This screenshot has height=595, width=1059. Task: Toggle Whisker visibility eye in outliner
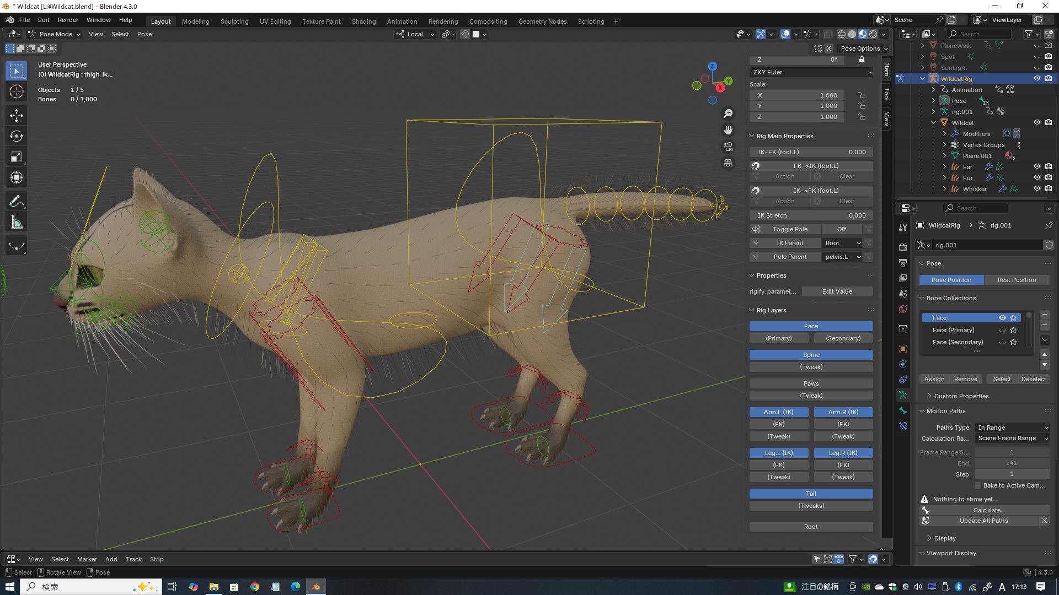(x=1037, y=188)
